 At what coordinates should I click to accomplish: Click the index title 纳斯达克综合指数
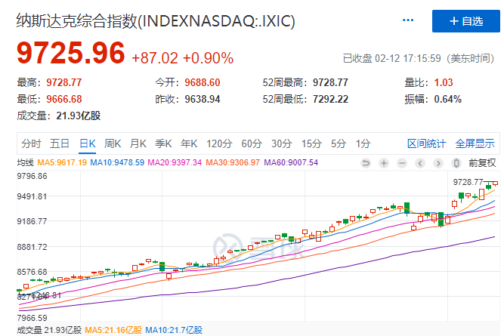coord(77,21)
